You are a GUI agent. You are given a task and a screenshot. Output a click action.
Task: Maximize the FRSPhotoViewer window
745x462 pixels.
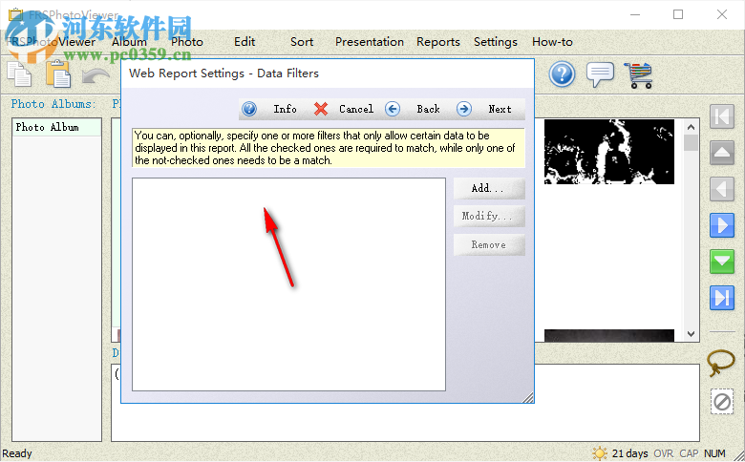coord(678,14)
